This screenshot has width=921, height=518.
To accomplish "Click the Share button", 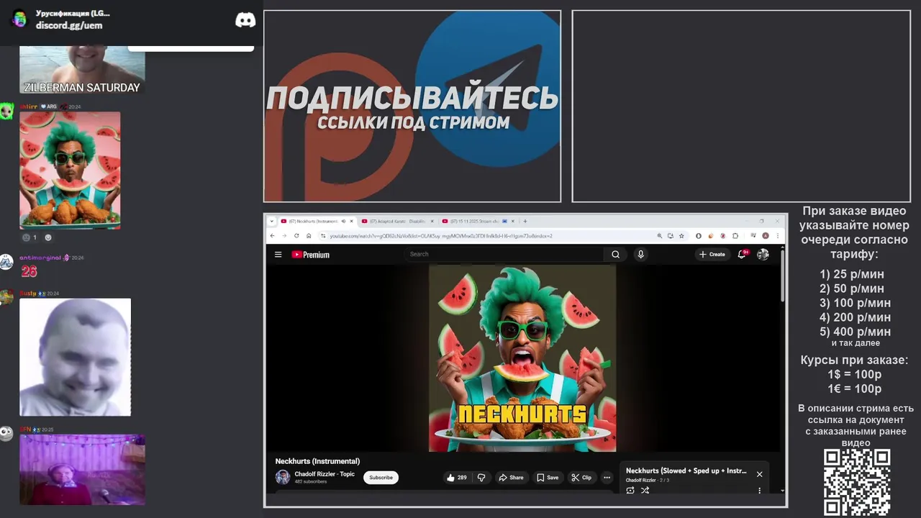I will point(512,477).
